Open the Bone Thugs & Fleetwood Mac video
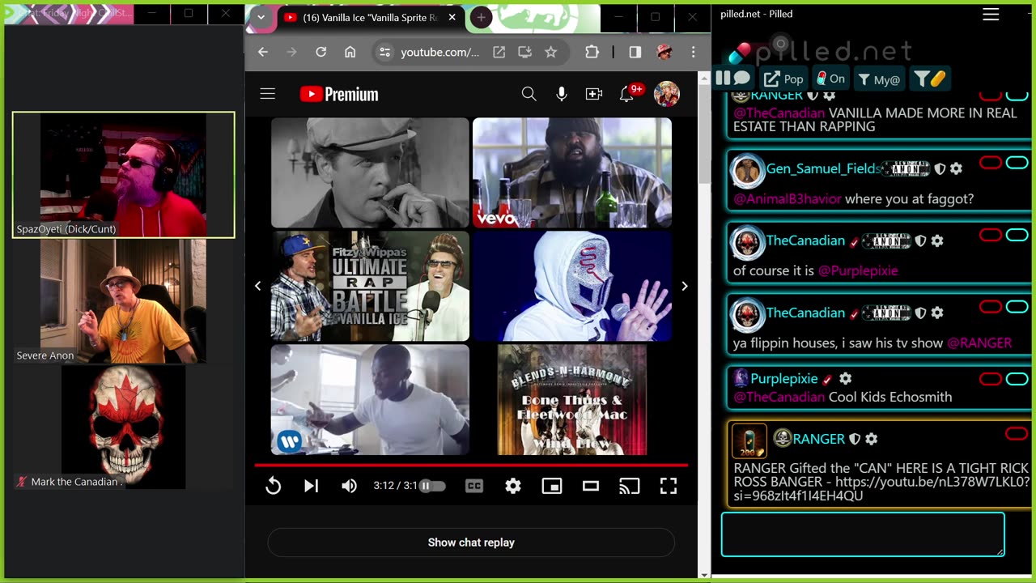The width and height of the screenshot is (1036, 583). pyautogui.click(x=572, y=399)
